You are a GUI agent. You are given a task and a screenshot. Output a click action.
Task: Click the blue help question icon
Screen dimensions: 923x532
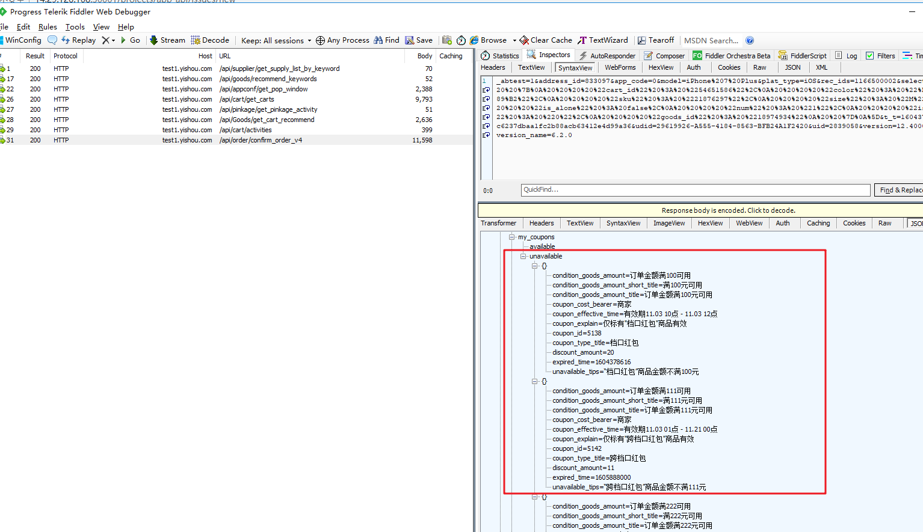[750, 40]
